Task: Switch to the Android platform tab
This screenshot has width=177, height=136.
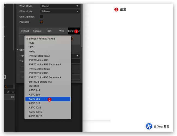Action: [x=37, y=31]
